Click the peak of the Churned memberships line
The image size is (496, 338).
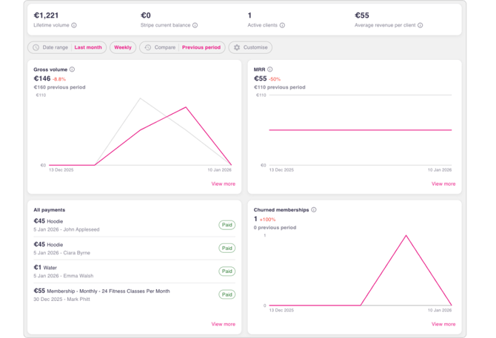[x=406, y=235]
